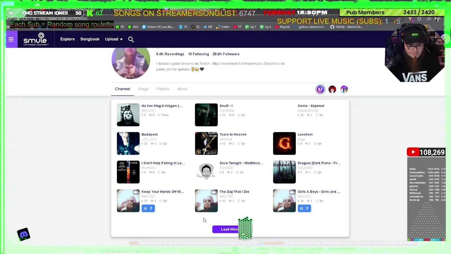Image resolution: width=451 pixels, height=254 pixels.
Task: Open the YT bookmark
Action: pyautogui.click(x=238, y=27)
